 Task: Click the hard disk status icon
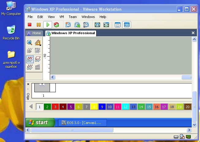tap(176, 137)
